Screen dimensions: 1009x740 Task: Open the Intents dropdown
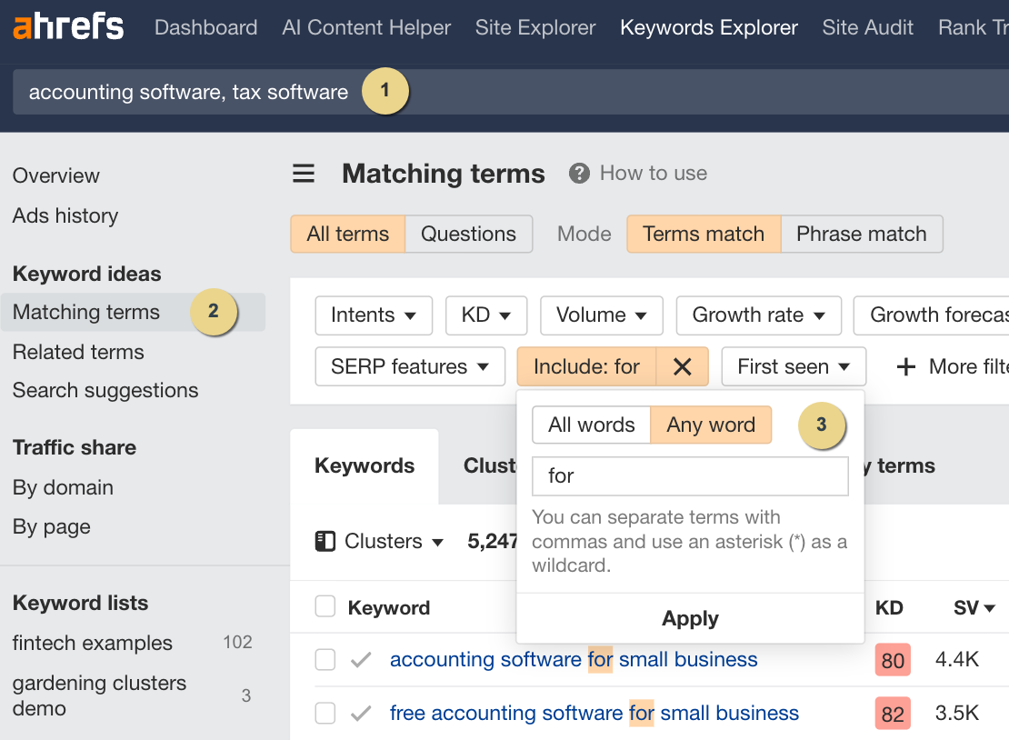(374, 315)
